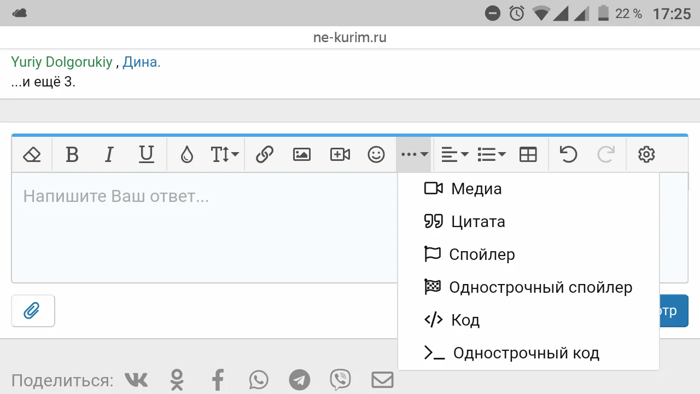Toggle italic text formatting
Screen dimensions: 700x394
(109, 155)
